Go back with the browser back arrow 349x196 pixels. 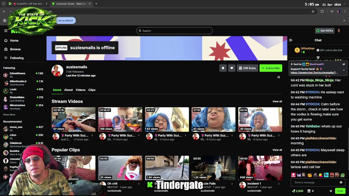4,11
